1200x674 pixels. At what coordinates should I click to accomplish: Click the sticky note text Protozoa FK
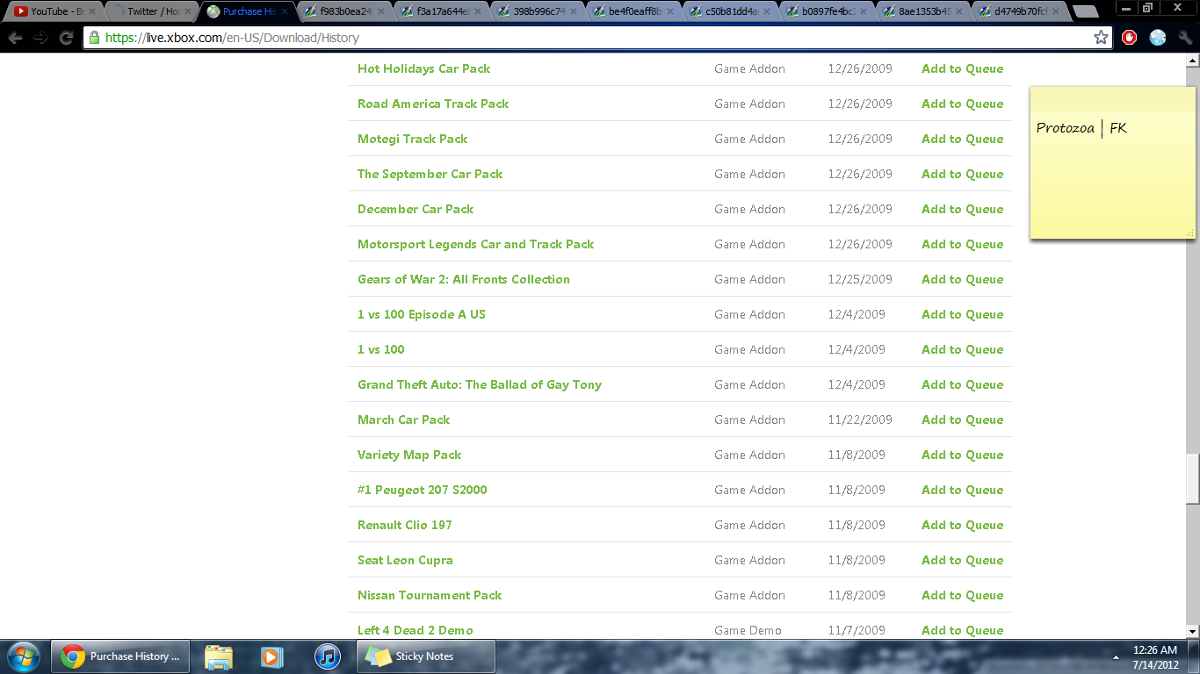click(x=1081, y=128)
